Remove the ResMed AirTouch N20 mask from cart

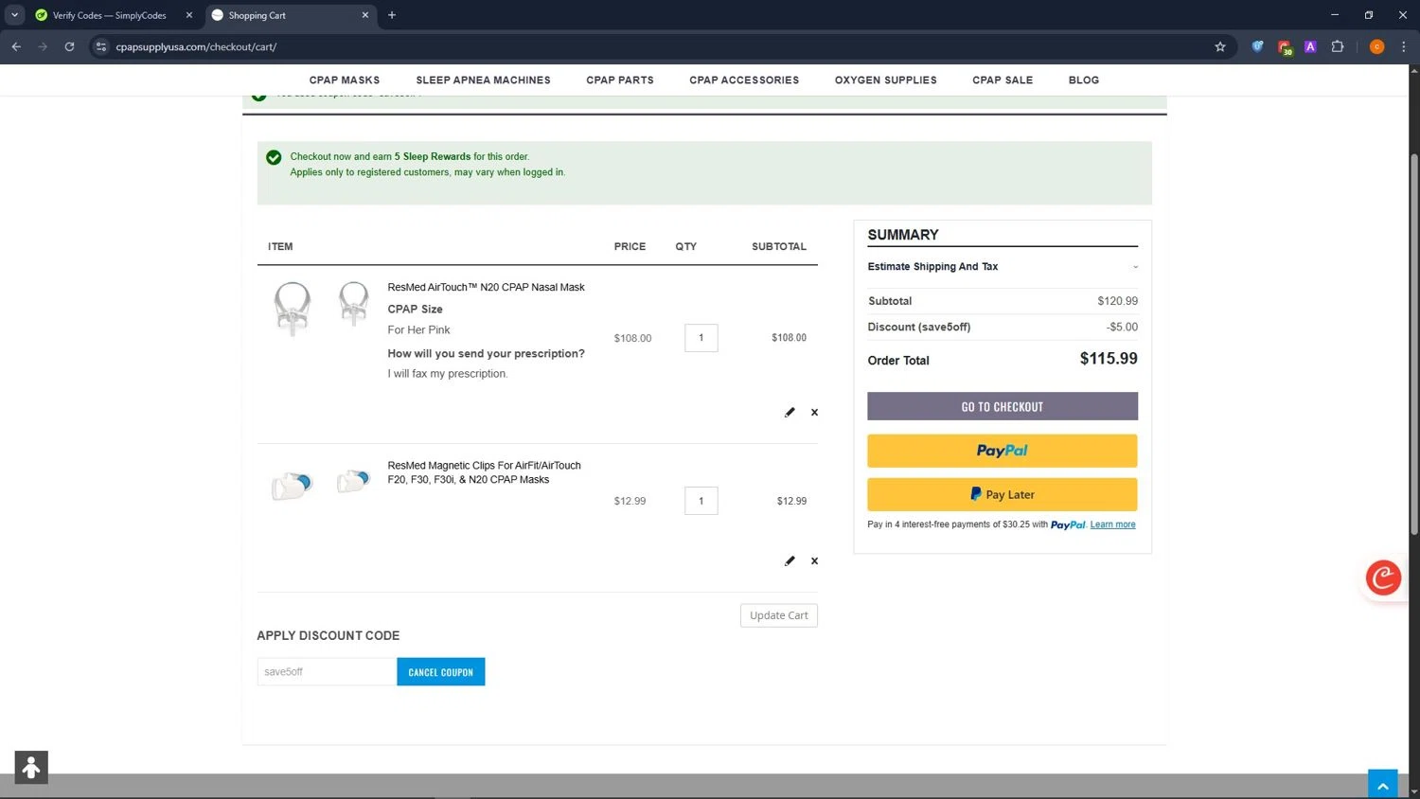814,412
